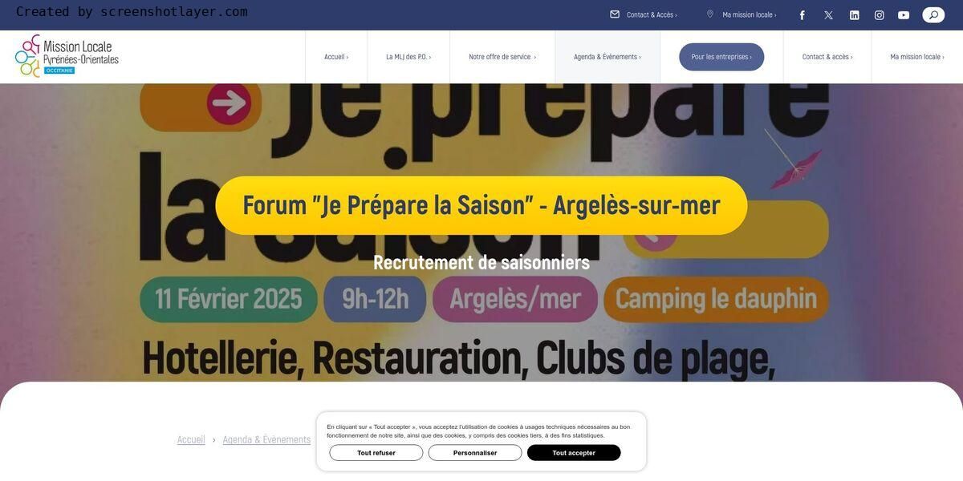This screenshot has width=963, height=481.
Task: Click the Pour les entreprises button
Action: click(721, 57)
